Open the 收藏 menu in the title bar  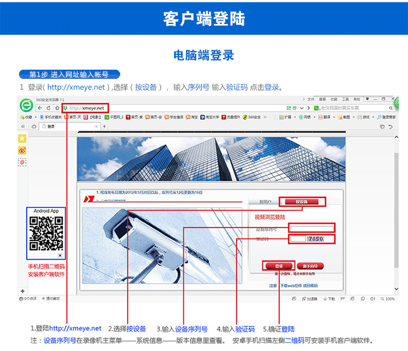pyautogui.click(x=334, y=99)
